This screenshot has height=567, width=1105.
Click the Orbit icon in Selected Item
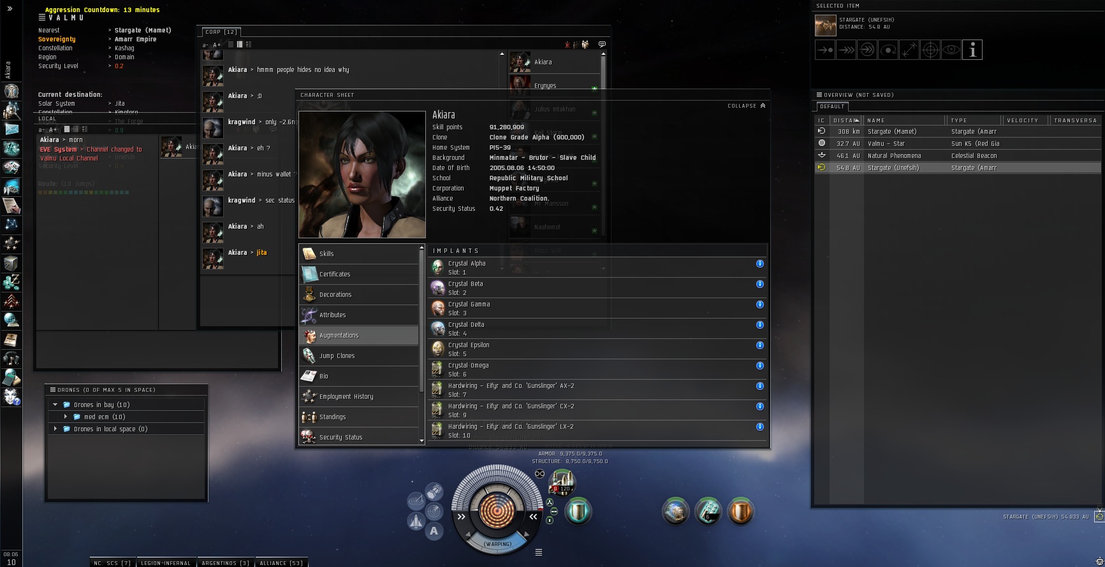888,50
